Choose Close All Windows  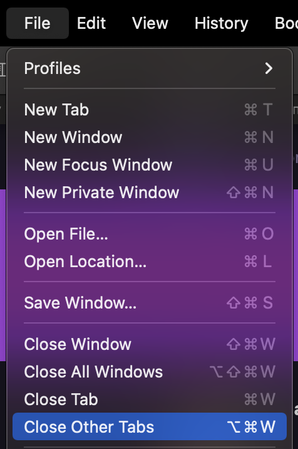coord(150,371)
